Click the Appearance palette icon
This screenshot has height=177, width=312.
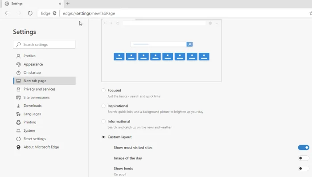point(18,64)
